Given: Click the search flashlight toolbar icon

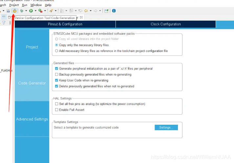Looking at the screenshot, I should coord(51,11).
